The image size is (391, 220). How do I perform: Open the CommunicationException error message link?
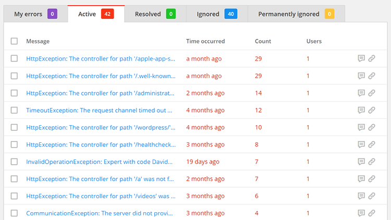(99, 213)
